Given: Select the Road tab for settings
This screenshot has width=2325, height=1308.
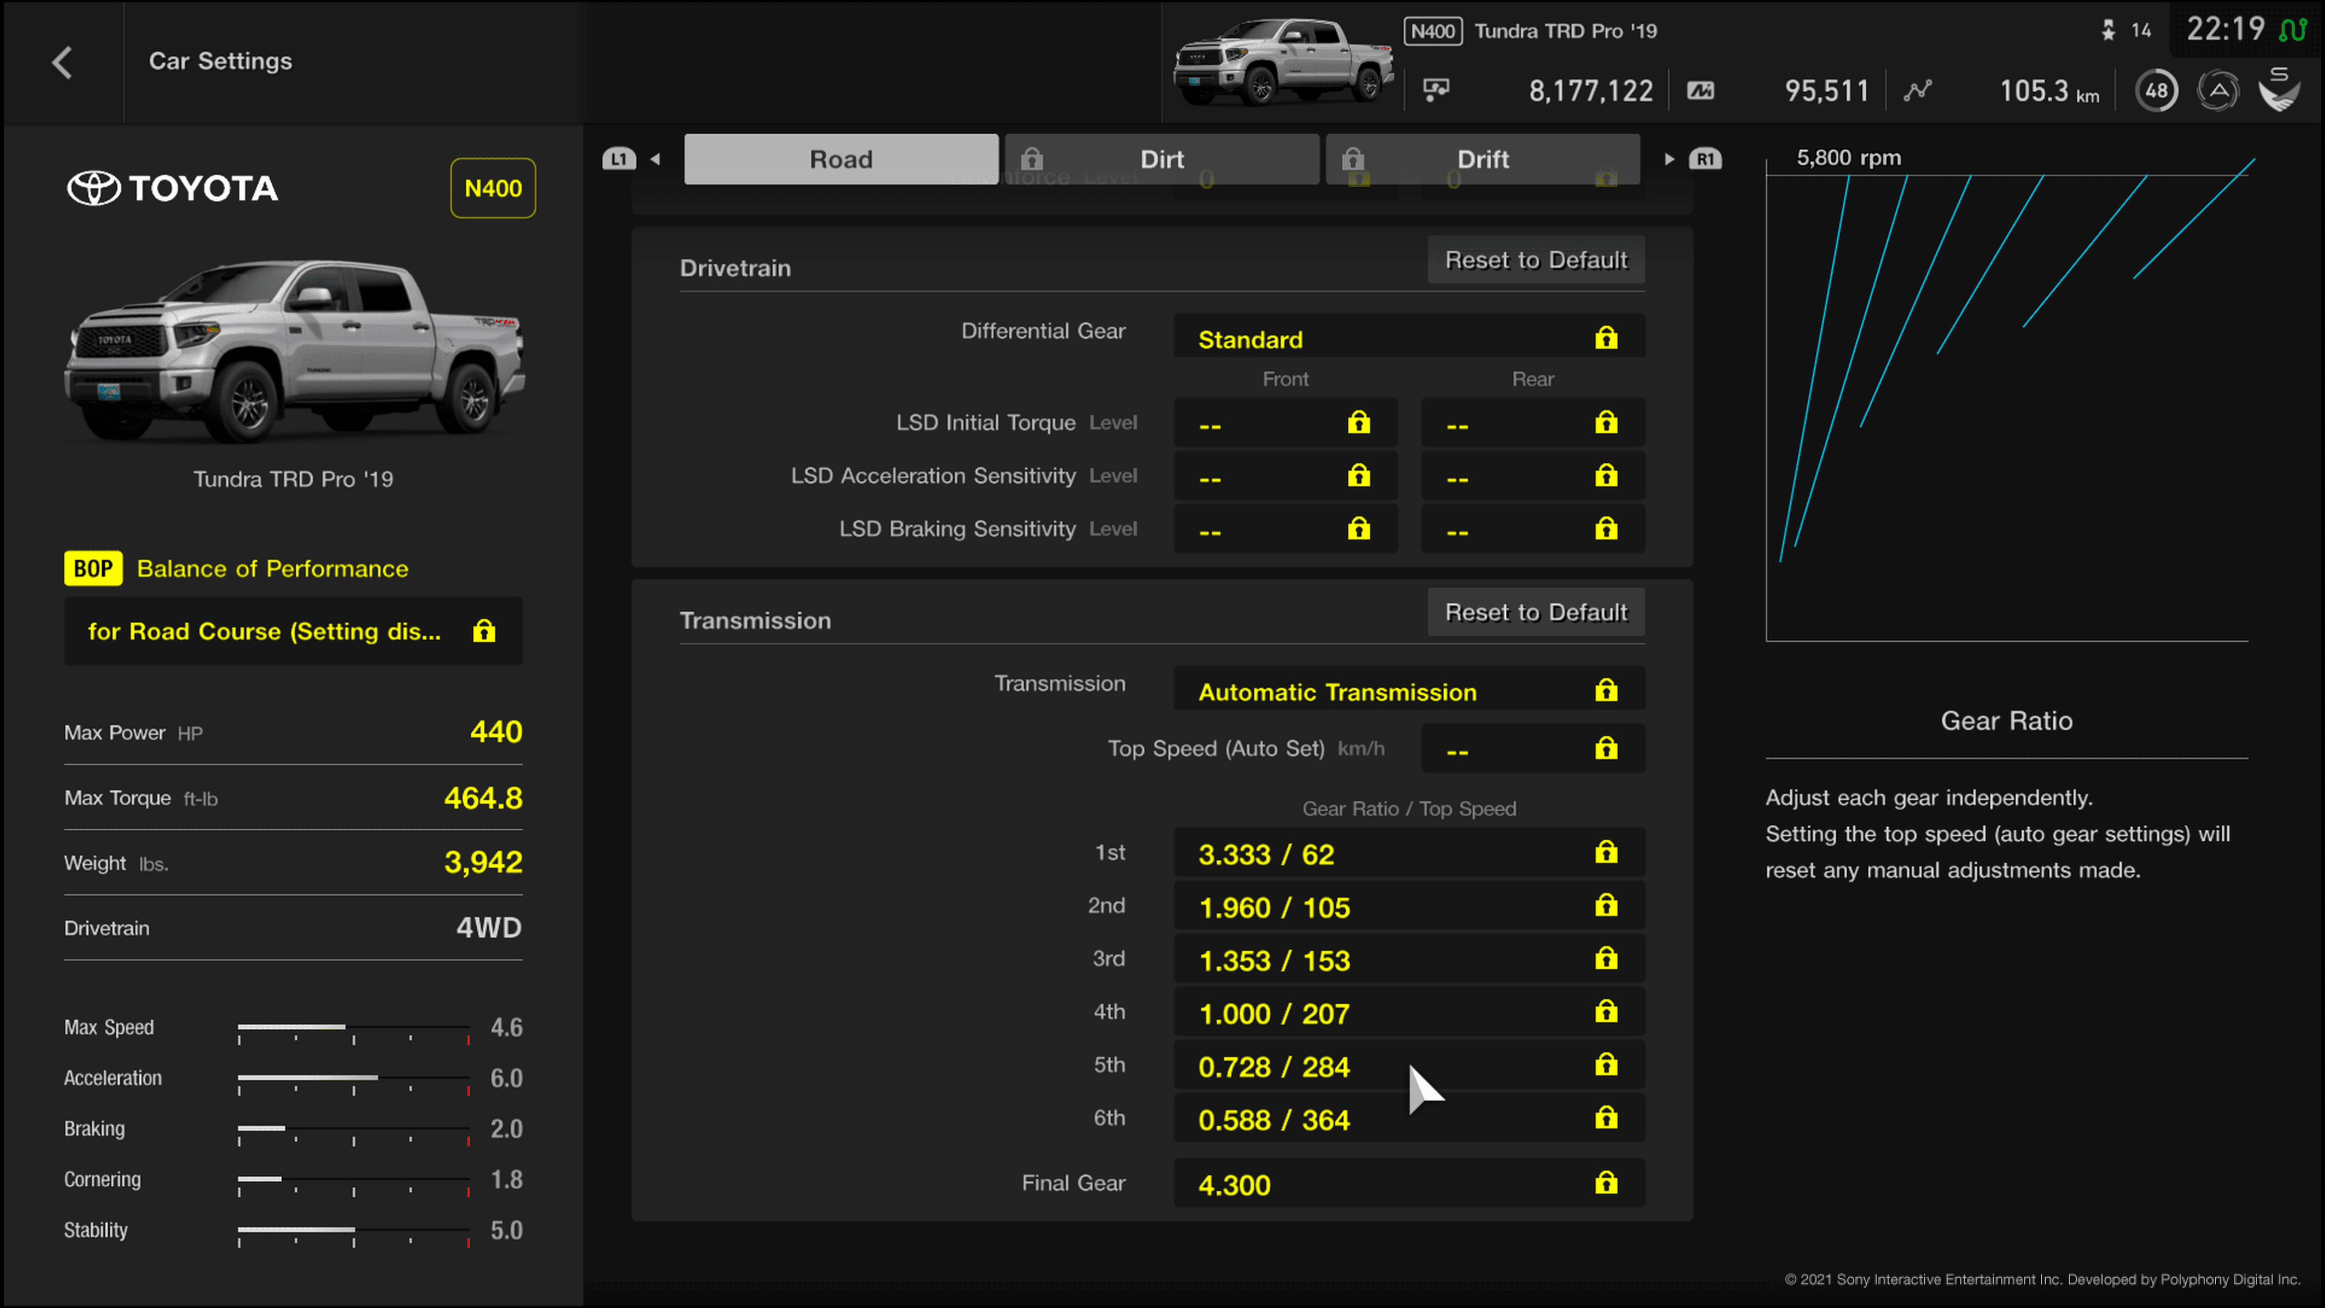Looking at the screenshot, I should (x=842, y=158).
